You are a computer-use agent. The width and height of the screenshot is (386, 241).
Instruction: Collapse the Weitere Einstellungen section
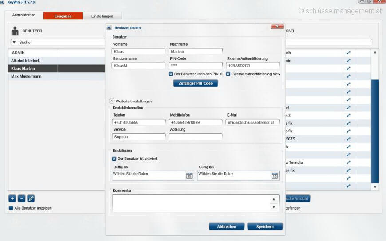click(111, 101)
